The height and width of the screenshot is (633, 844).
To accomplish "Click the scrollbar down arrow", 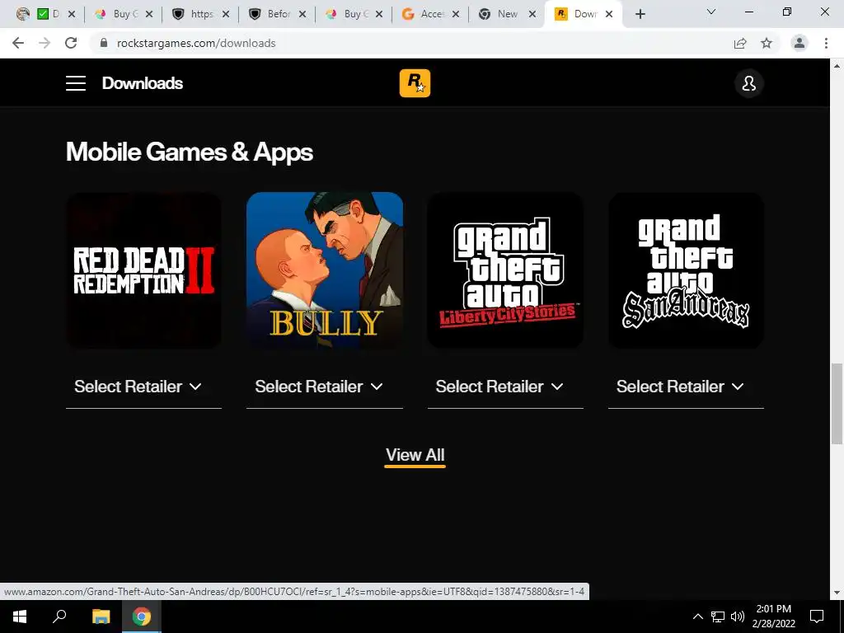I will click(x=837, y=593).
